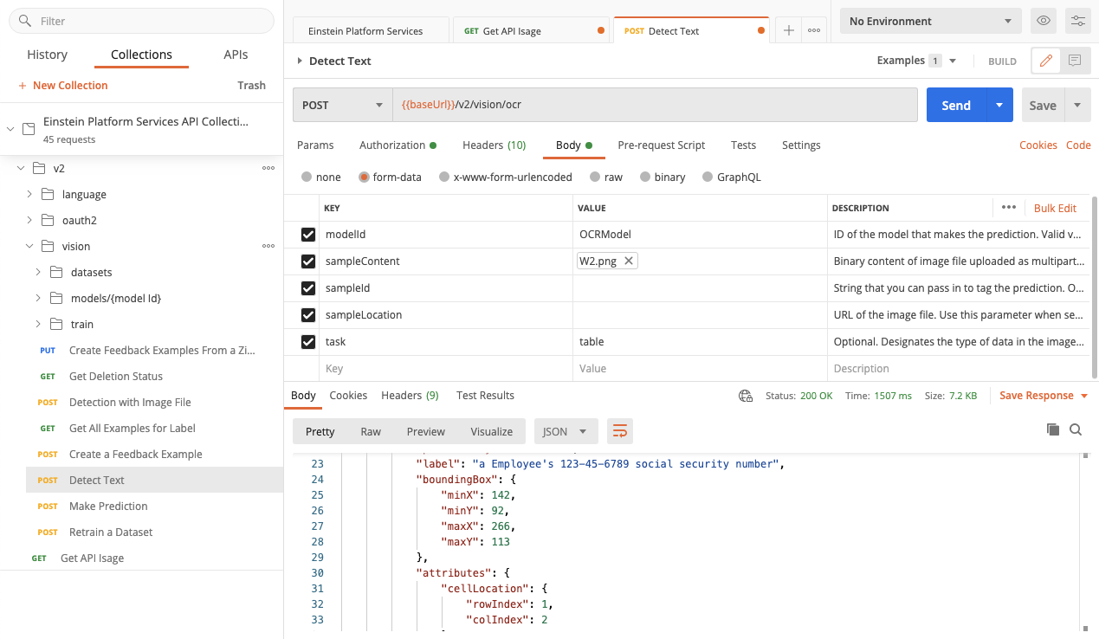1099x639 pixels.
Task: Collapse the Einstein Platform Services collection
Action: point(10,129)
